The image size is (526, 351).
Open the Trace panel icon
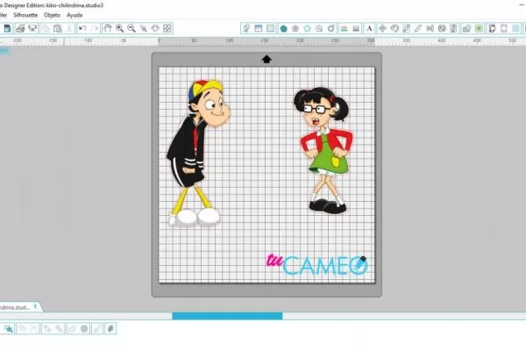point(466,29)
